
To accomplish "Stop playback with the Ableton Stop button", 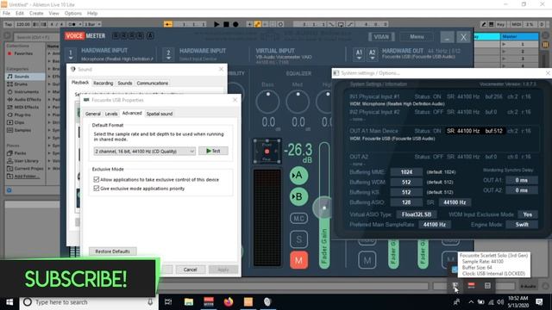I will point(226,24).
